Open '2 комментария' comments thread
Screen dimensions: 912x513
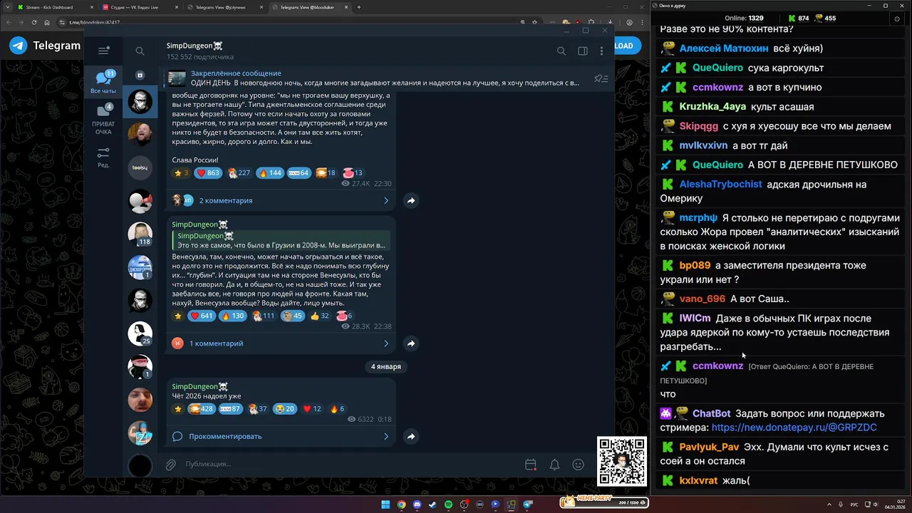pos(281,200)
